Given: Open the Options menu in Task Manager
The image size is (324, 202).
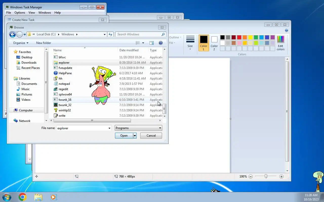Looking at the screenshot, I should point(20,13).
